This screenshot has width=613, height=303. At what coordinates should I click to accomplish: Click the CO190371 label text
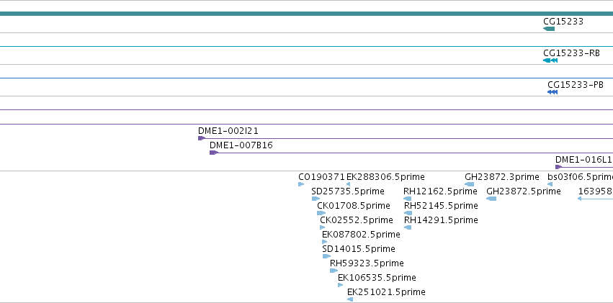[x=322, y=177]
